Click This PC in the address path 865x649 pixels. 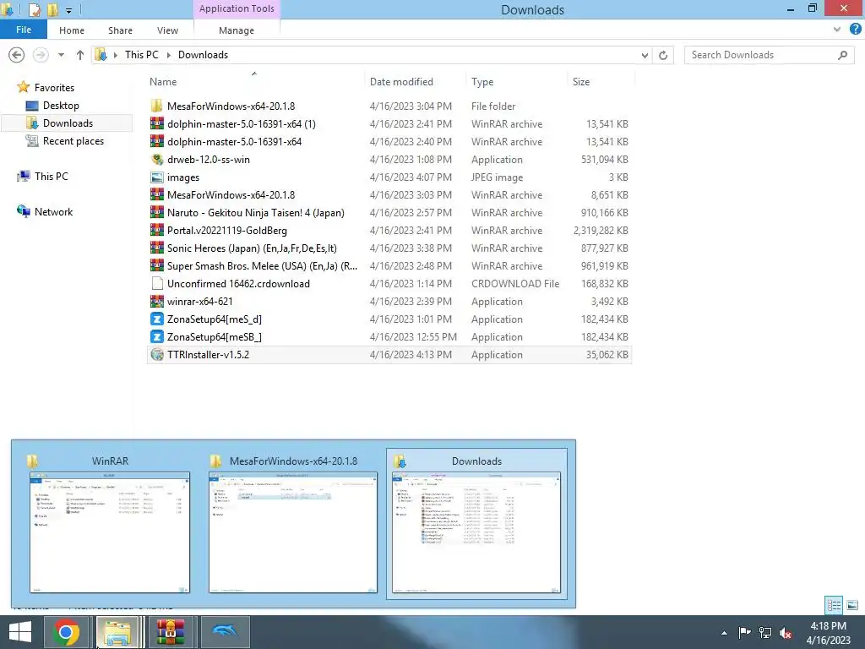141,55
